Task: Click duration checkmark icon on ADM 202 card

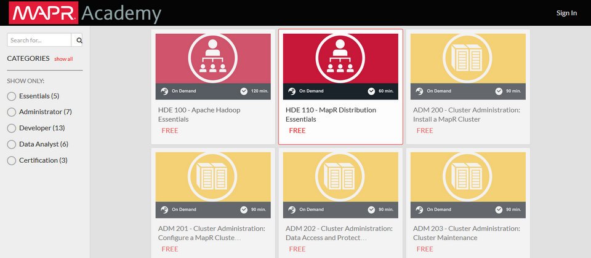Action: point(371,209)
